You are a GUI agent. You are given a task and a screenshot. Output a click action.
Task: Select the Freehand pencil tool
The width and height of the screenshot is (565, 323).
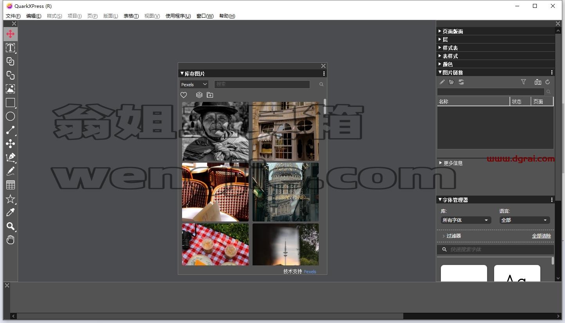tap(11, 171)
